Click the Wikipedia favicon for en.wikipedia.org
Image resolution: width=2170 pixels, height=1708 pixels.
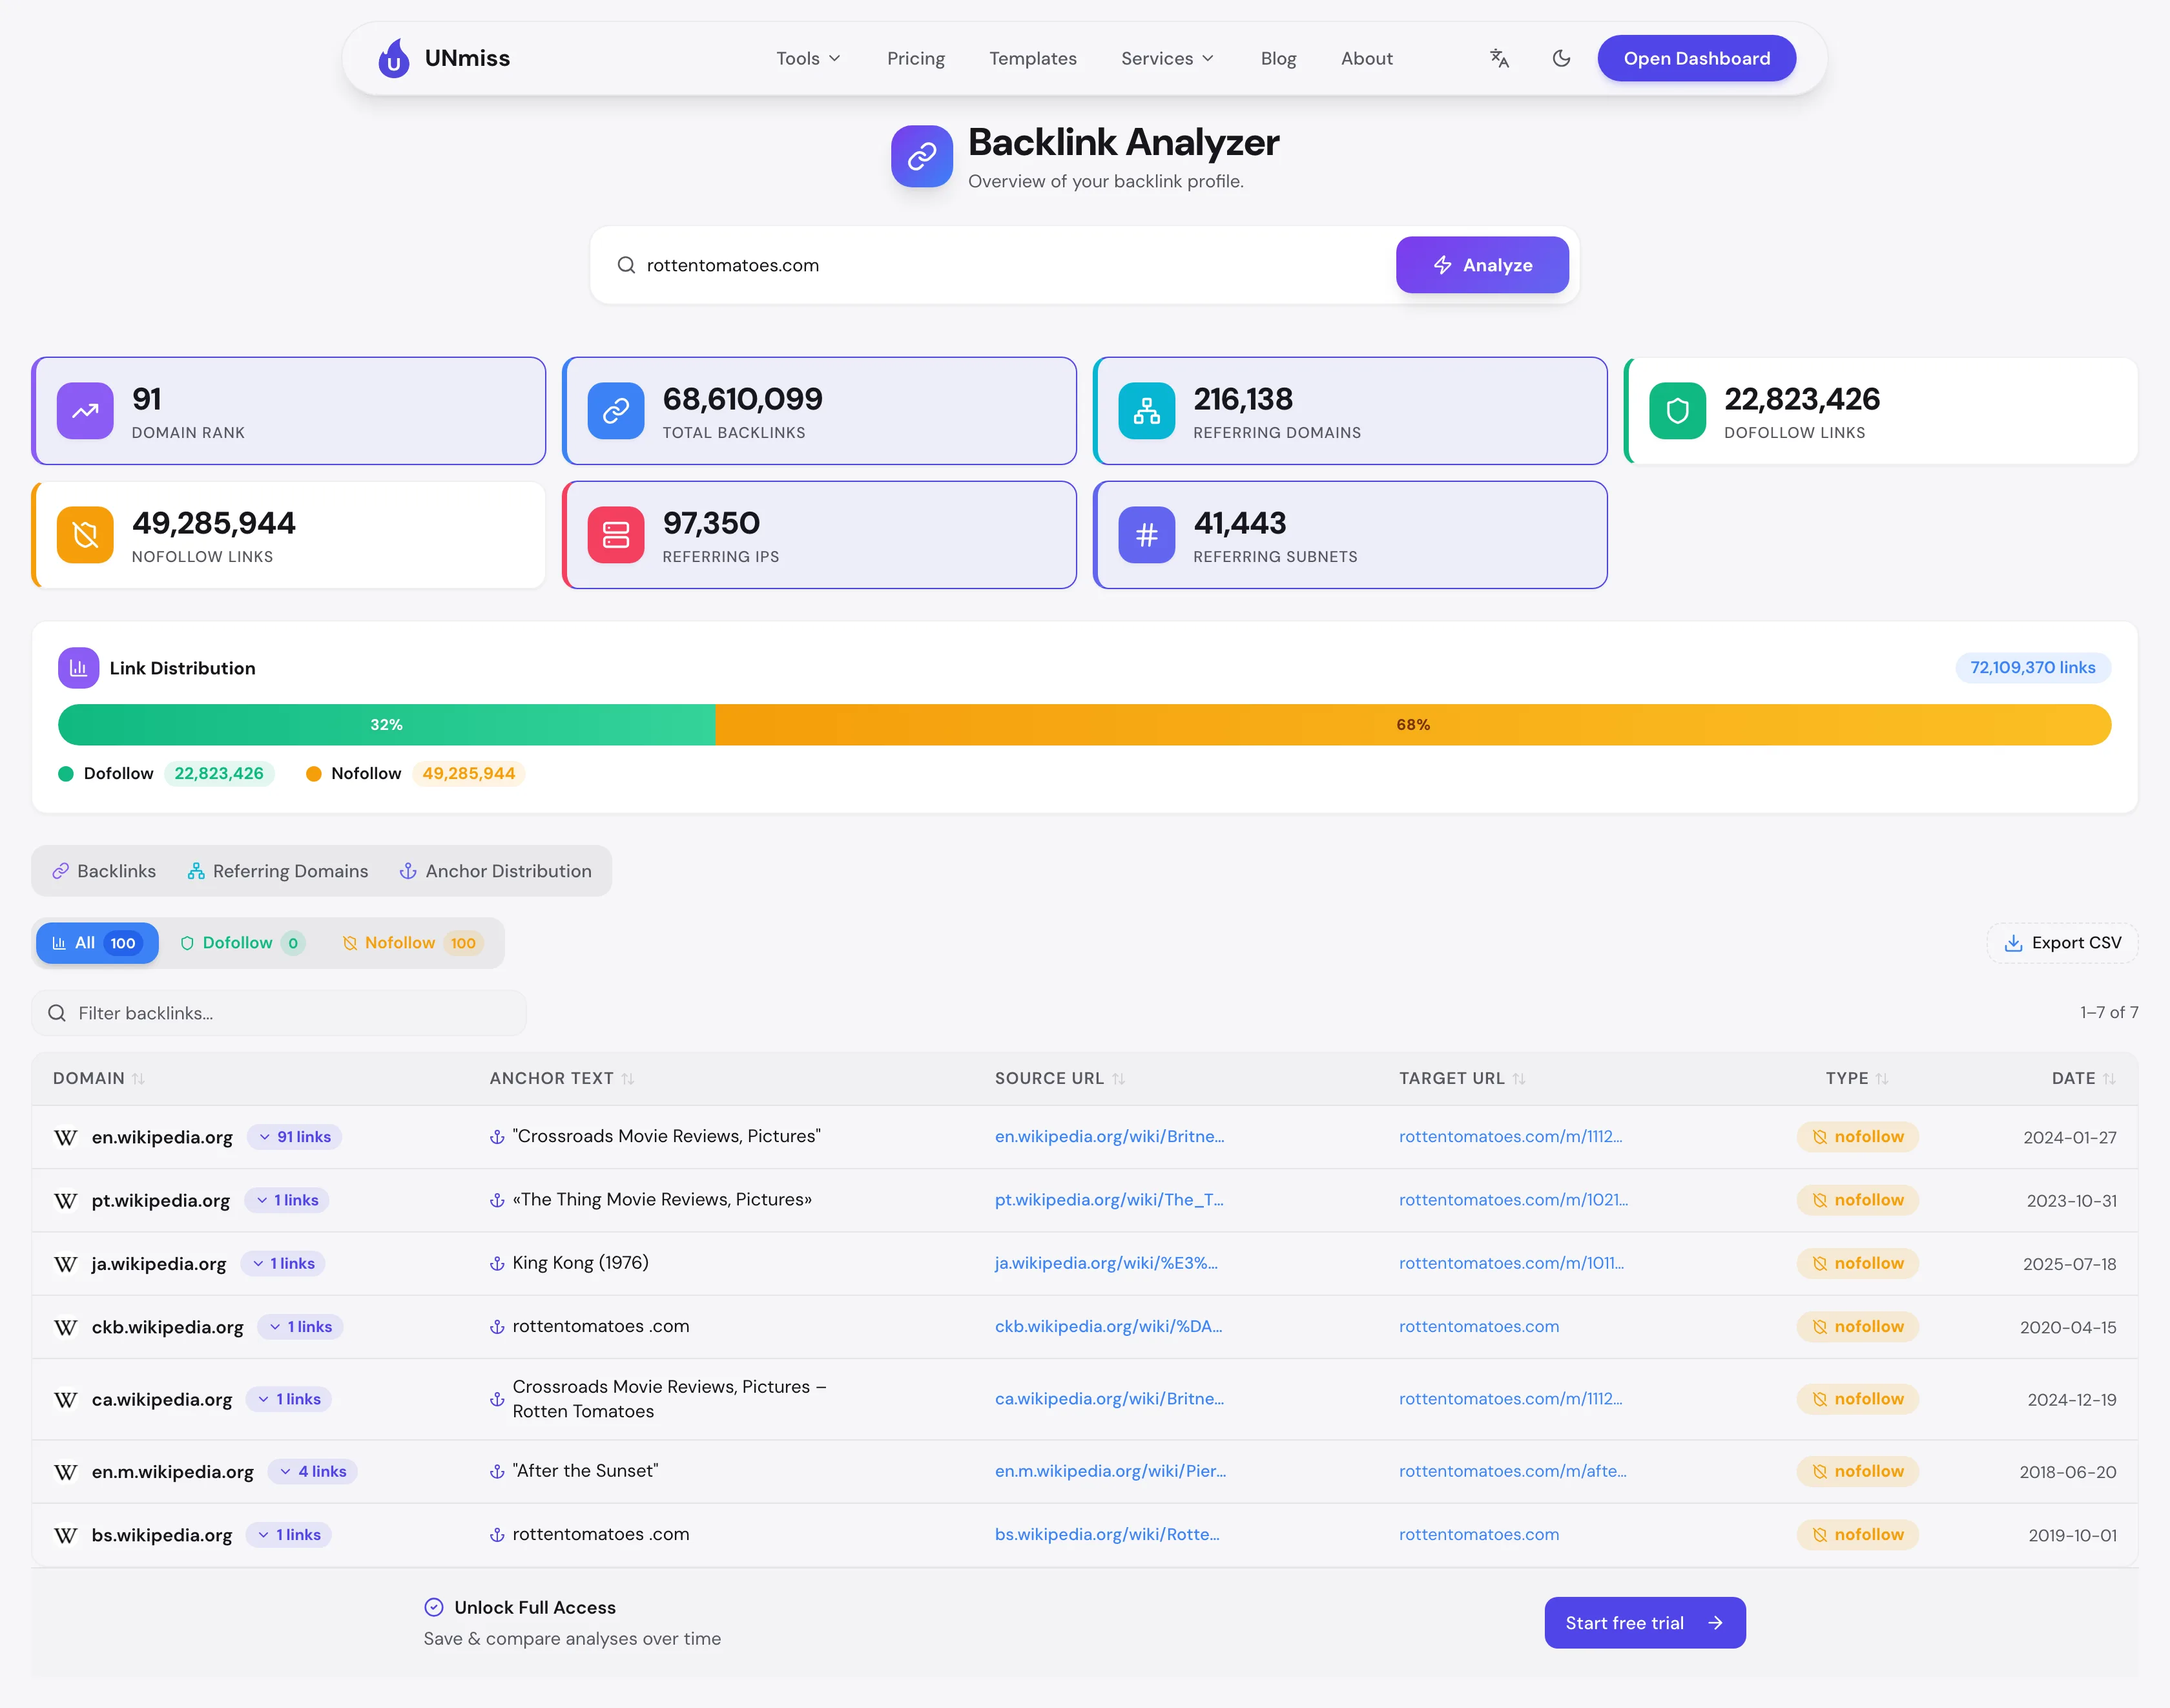(66, 1137)
